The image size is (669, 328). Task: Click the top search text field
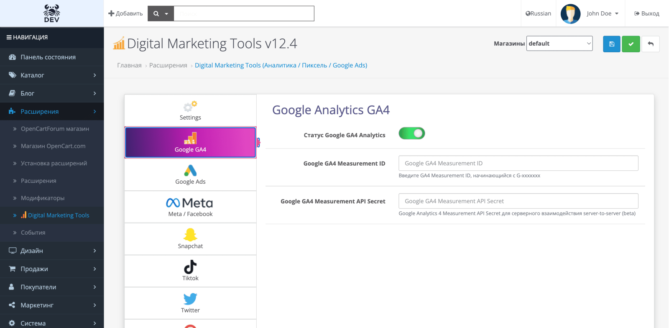click(x=244, y=13)
